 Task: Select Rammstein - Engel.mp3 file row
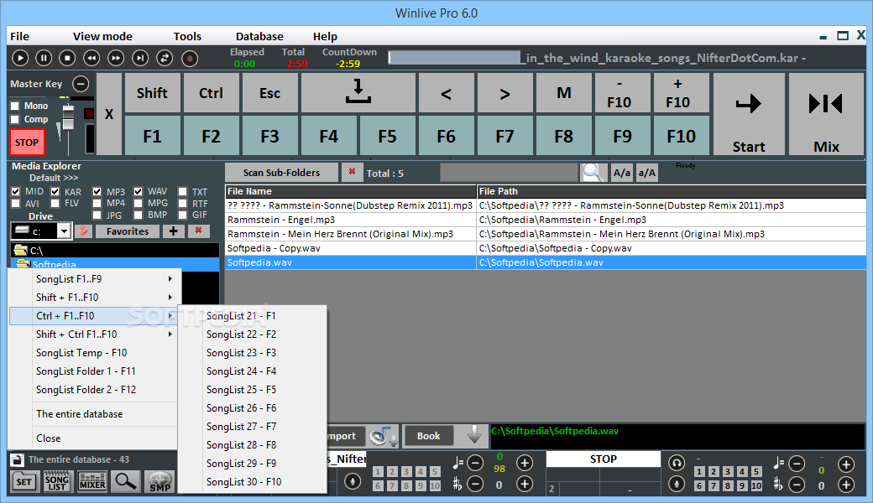click(546, 220)
